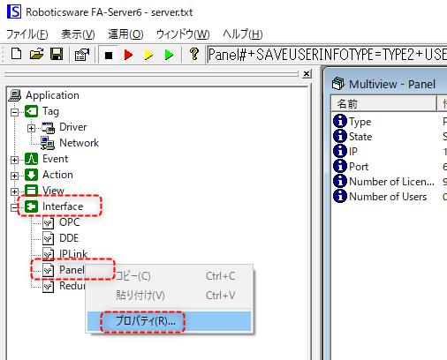447x360 pixels.
Task: Click the red Run arrow icon
Action: coord(128,55)
